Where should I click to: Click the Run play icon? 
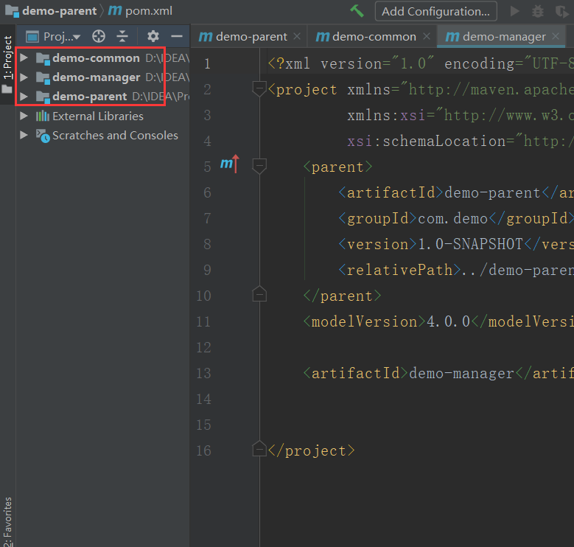pyautogui.click(x=515, y=11)
